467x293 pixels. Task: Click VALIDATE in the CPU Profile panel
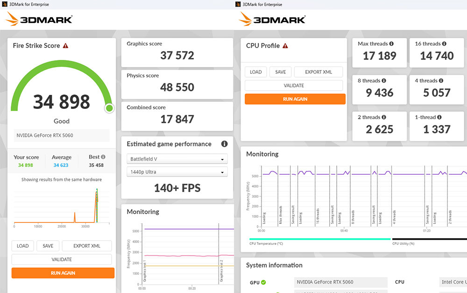(294, 86)
